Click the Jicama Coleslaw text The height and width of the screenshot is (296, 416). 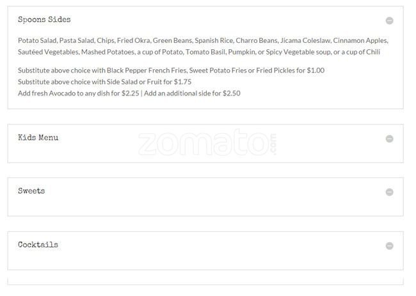tap(303, 40)
